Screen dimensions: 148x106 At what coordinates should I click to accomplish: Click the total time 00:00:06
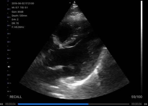point(136,104)
